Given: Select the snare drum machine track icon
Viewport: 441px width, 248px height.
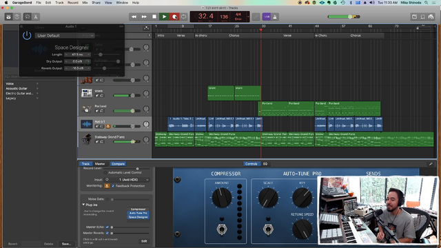Looking at the screenshot, I should click(87, 94).
